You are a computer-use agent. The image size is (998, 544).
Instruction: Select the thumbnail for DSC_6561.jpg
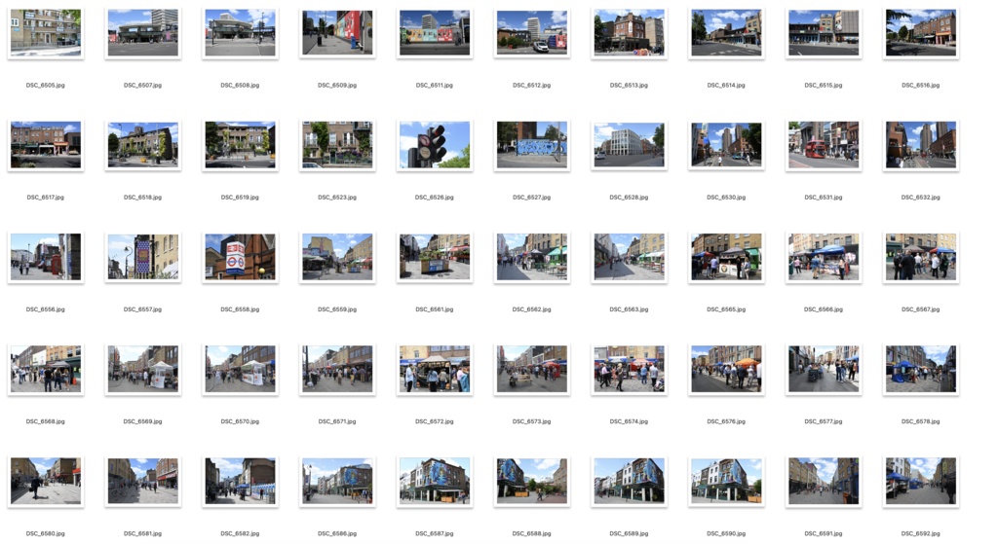click(x=435, y=257)
